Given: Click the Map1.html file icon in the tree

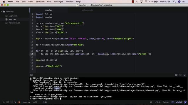Looking at the screenshot, I should 6,16.
